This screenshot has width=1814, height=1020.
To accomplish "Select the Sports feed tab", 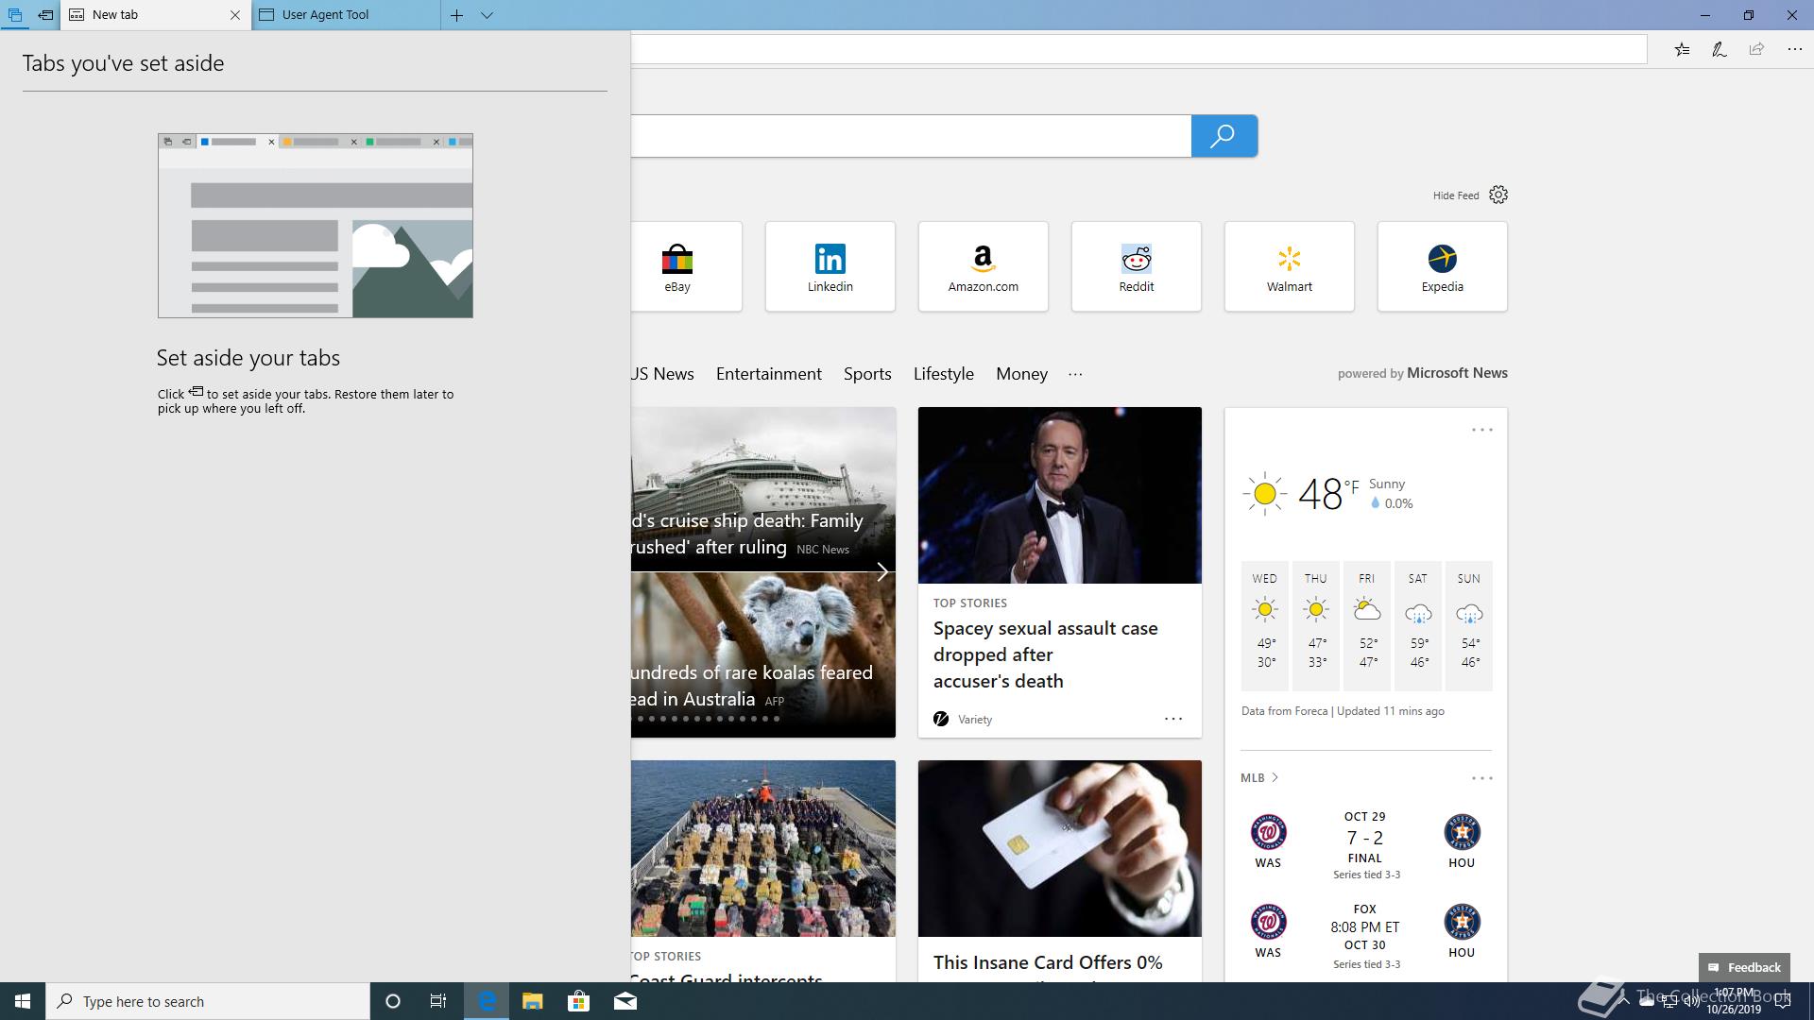I will click(867, 374).
